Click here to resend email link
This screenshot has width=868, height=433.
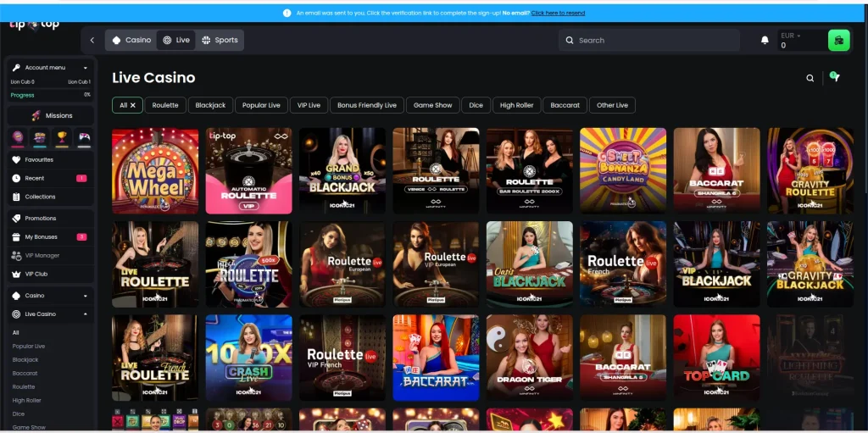click(x=558, y=13)
